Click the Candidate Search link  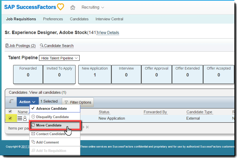tap(57, 46)
